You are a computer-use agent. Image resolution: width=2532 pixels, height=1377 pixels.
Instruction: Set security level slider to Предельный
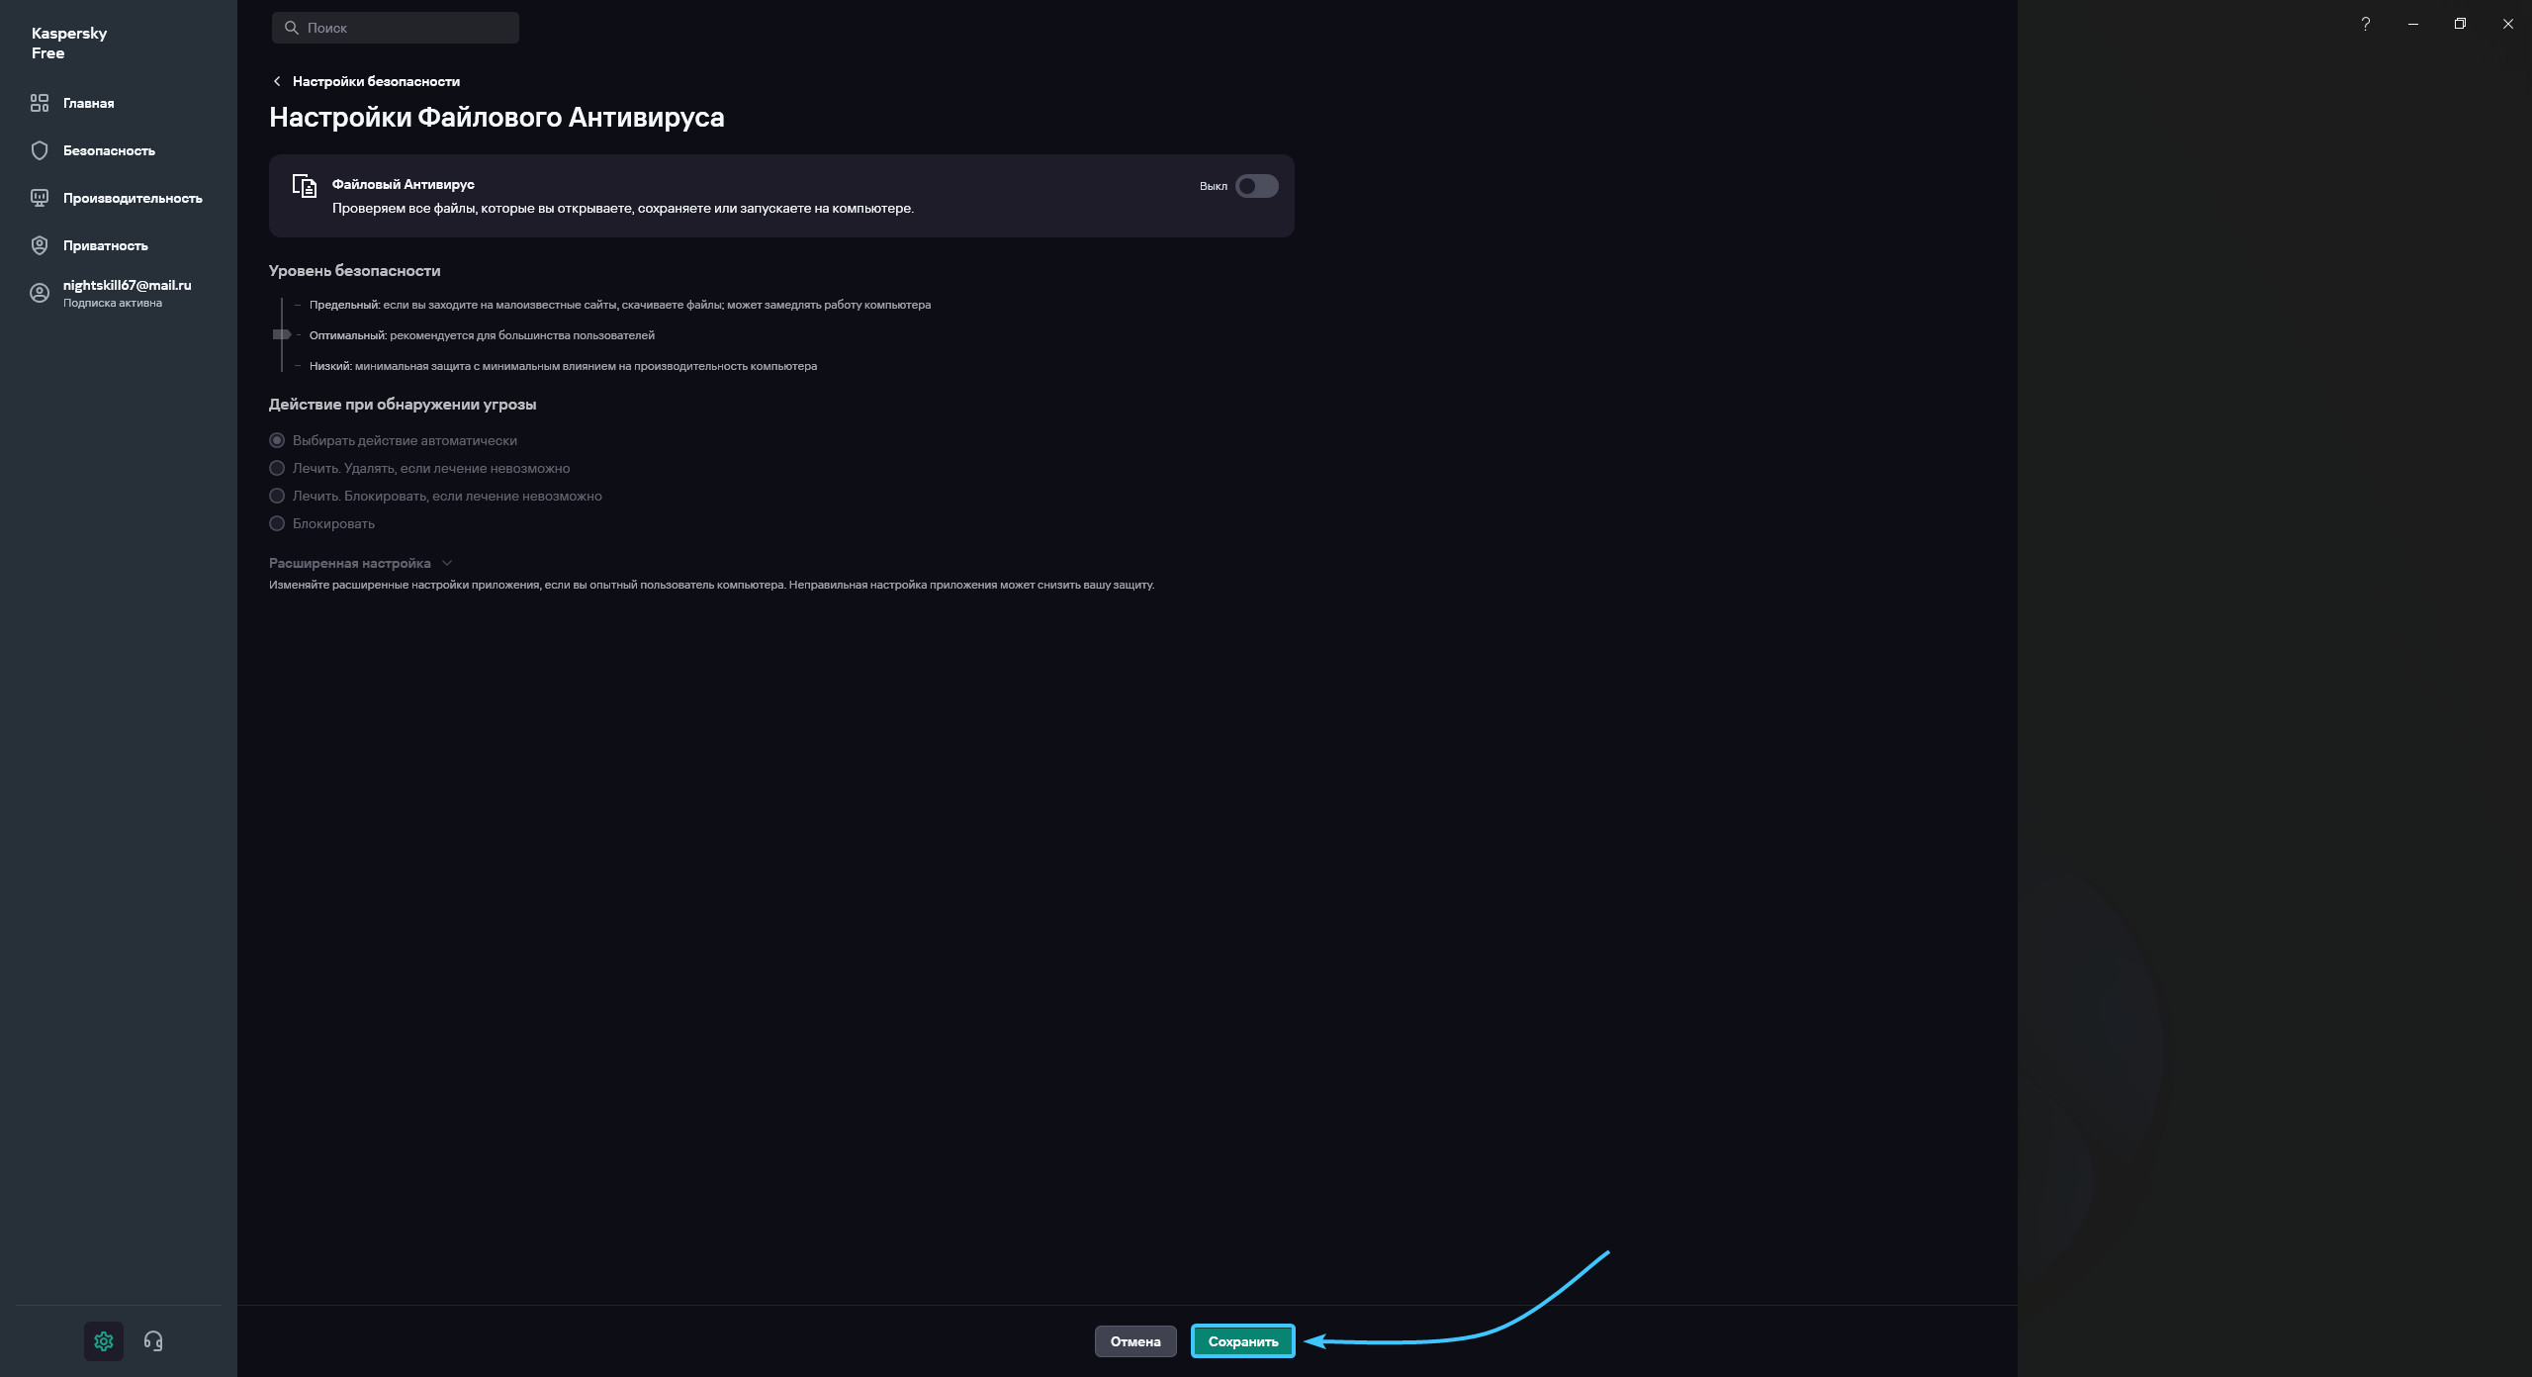tap(282, 305)
